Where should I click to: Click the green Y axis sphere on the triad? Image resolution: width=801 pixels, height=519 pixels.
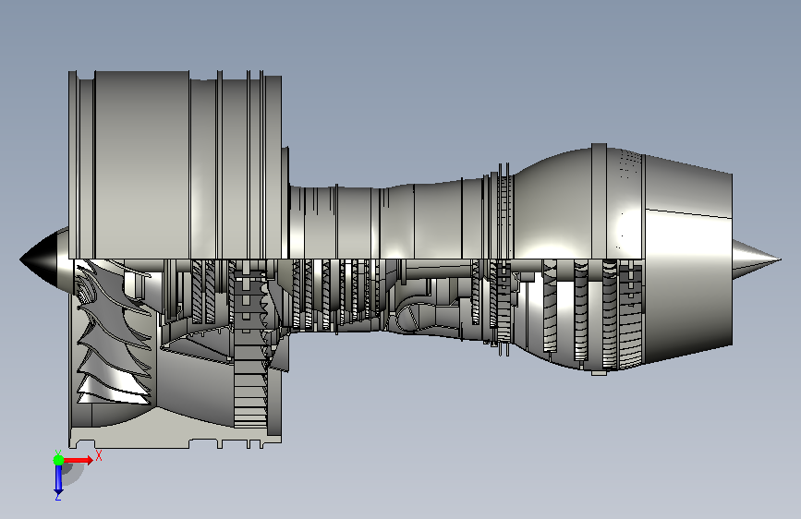(59, 460)
